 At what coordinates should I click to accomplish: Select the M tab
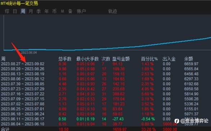tap(62, 11)
